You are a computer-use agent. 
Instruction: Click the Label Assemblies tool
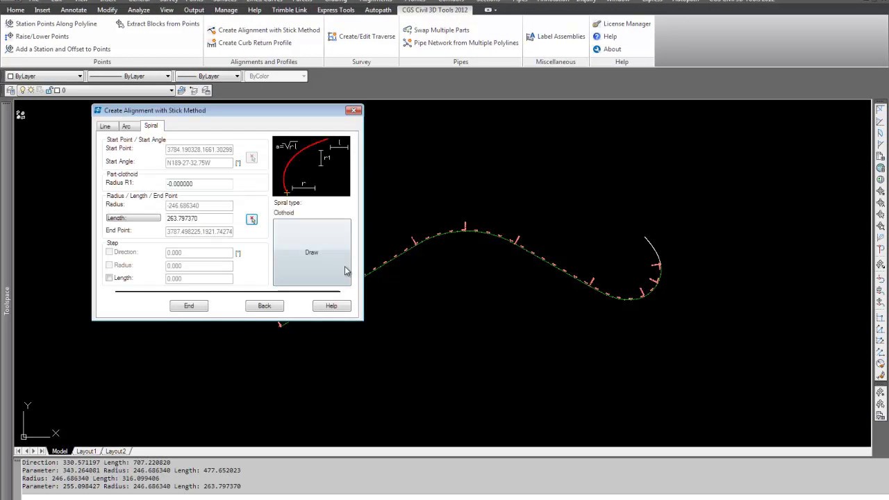click(x=556, y=36)
